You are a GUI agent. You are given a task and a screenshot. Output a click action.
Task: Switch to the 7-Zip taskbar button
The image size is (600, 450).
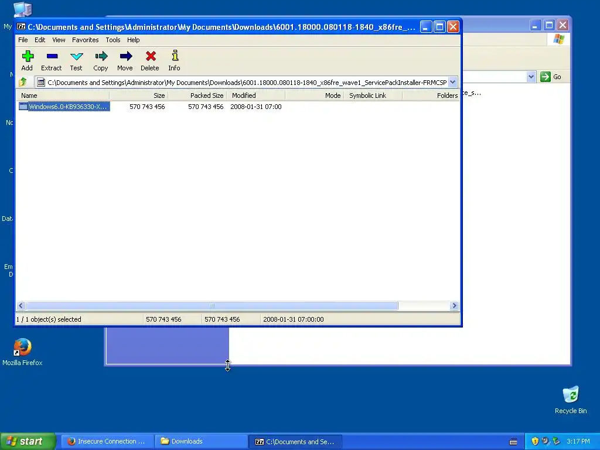[295, 441]
